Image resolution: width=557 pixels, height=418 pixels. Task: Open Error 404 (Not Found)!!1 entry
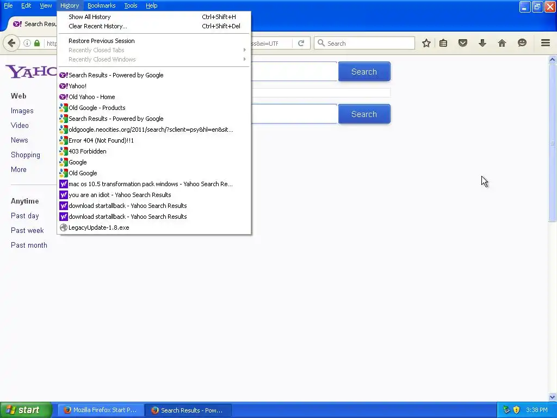point(154,140)
